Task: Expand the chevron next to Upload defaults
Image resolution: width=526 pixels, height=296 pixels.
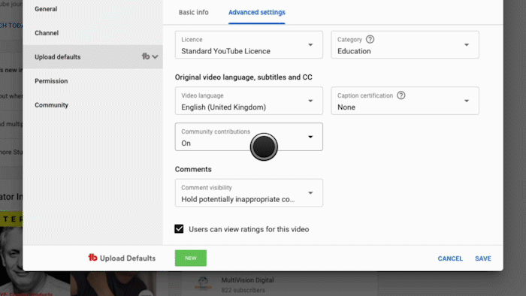Action: [155, 56]
